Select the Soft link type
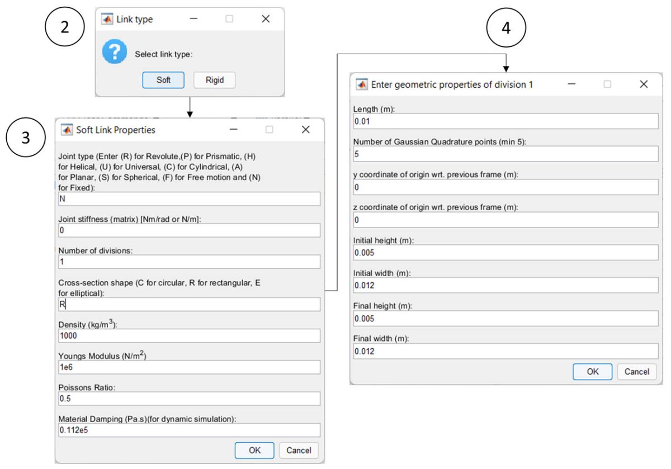The height and width of the screenshot is (469, 671). click(x=163, y=80)
